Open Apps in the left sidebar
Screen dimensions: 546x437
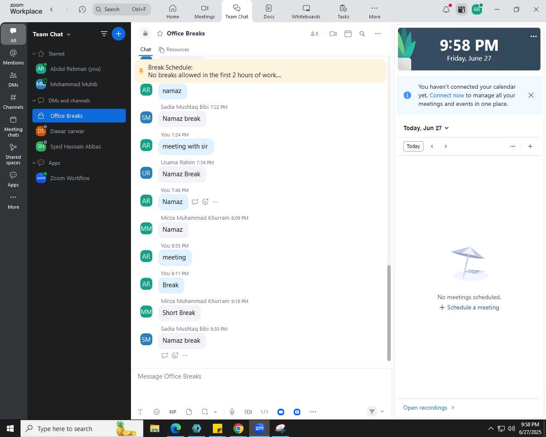(13, 179)
